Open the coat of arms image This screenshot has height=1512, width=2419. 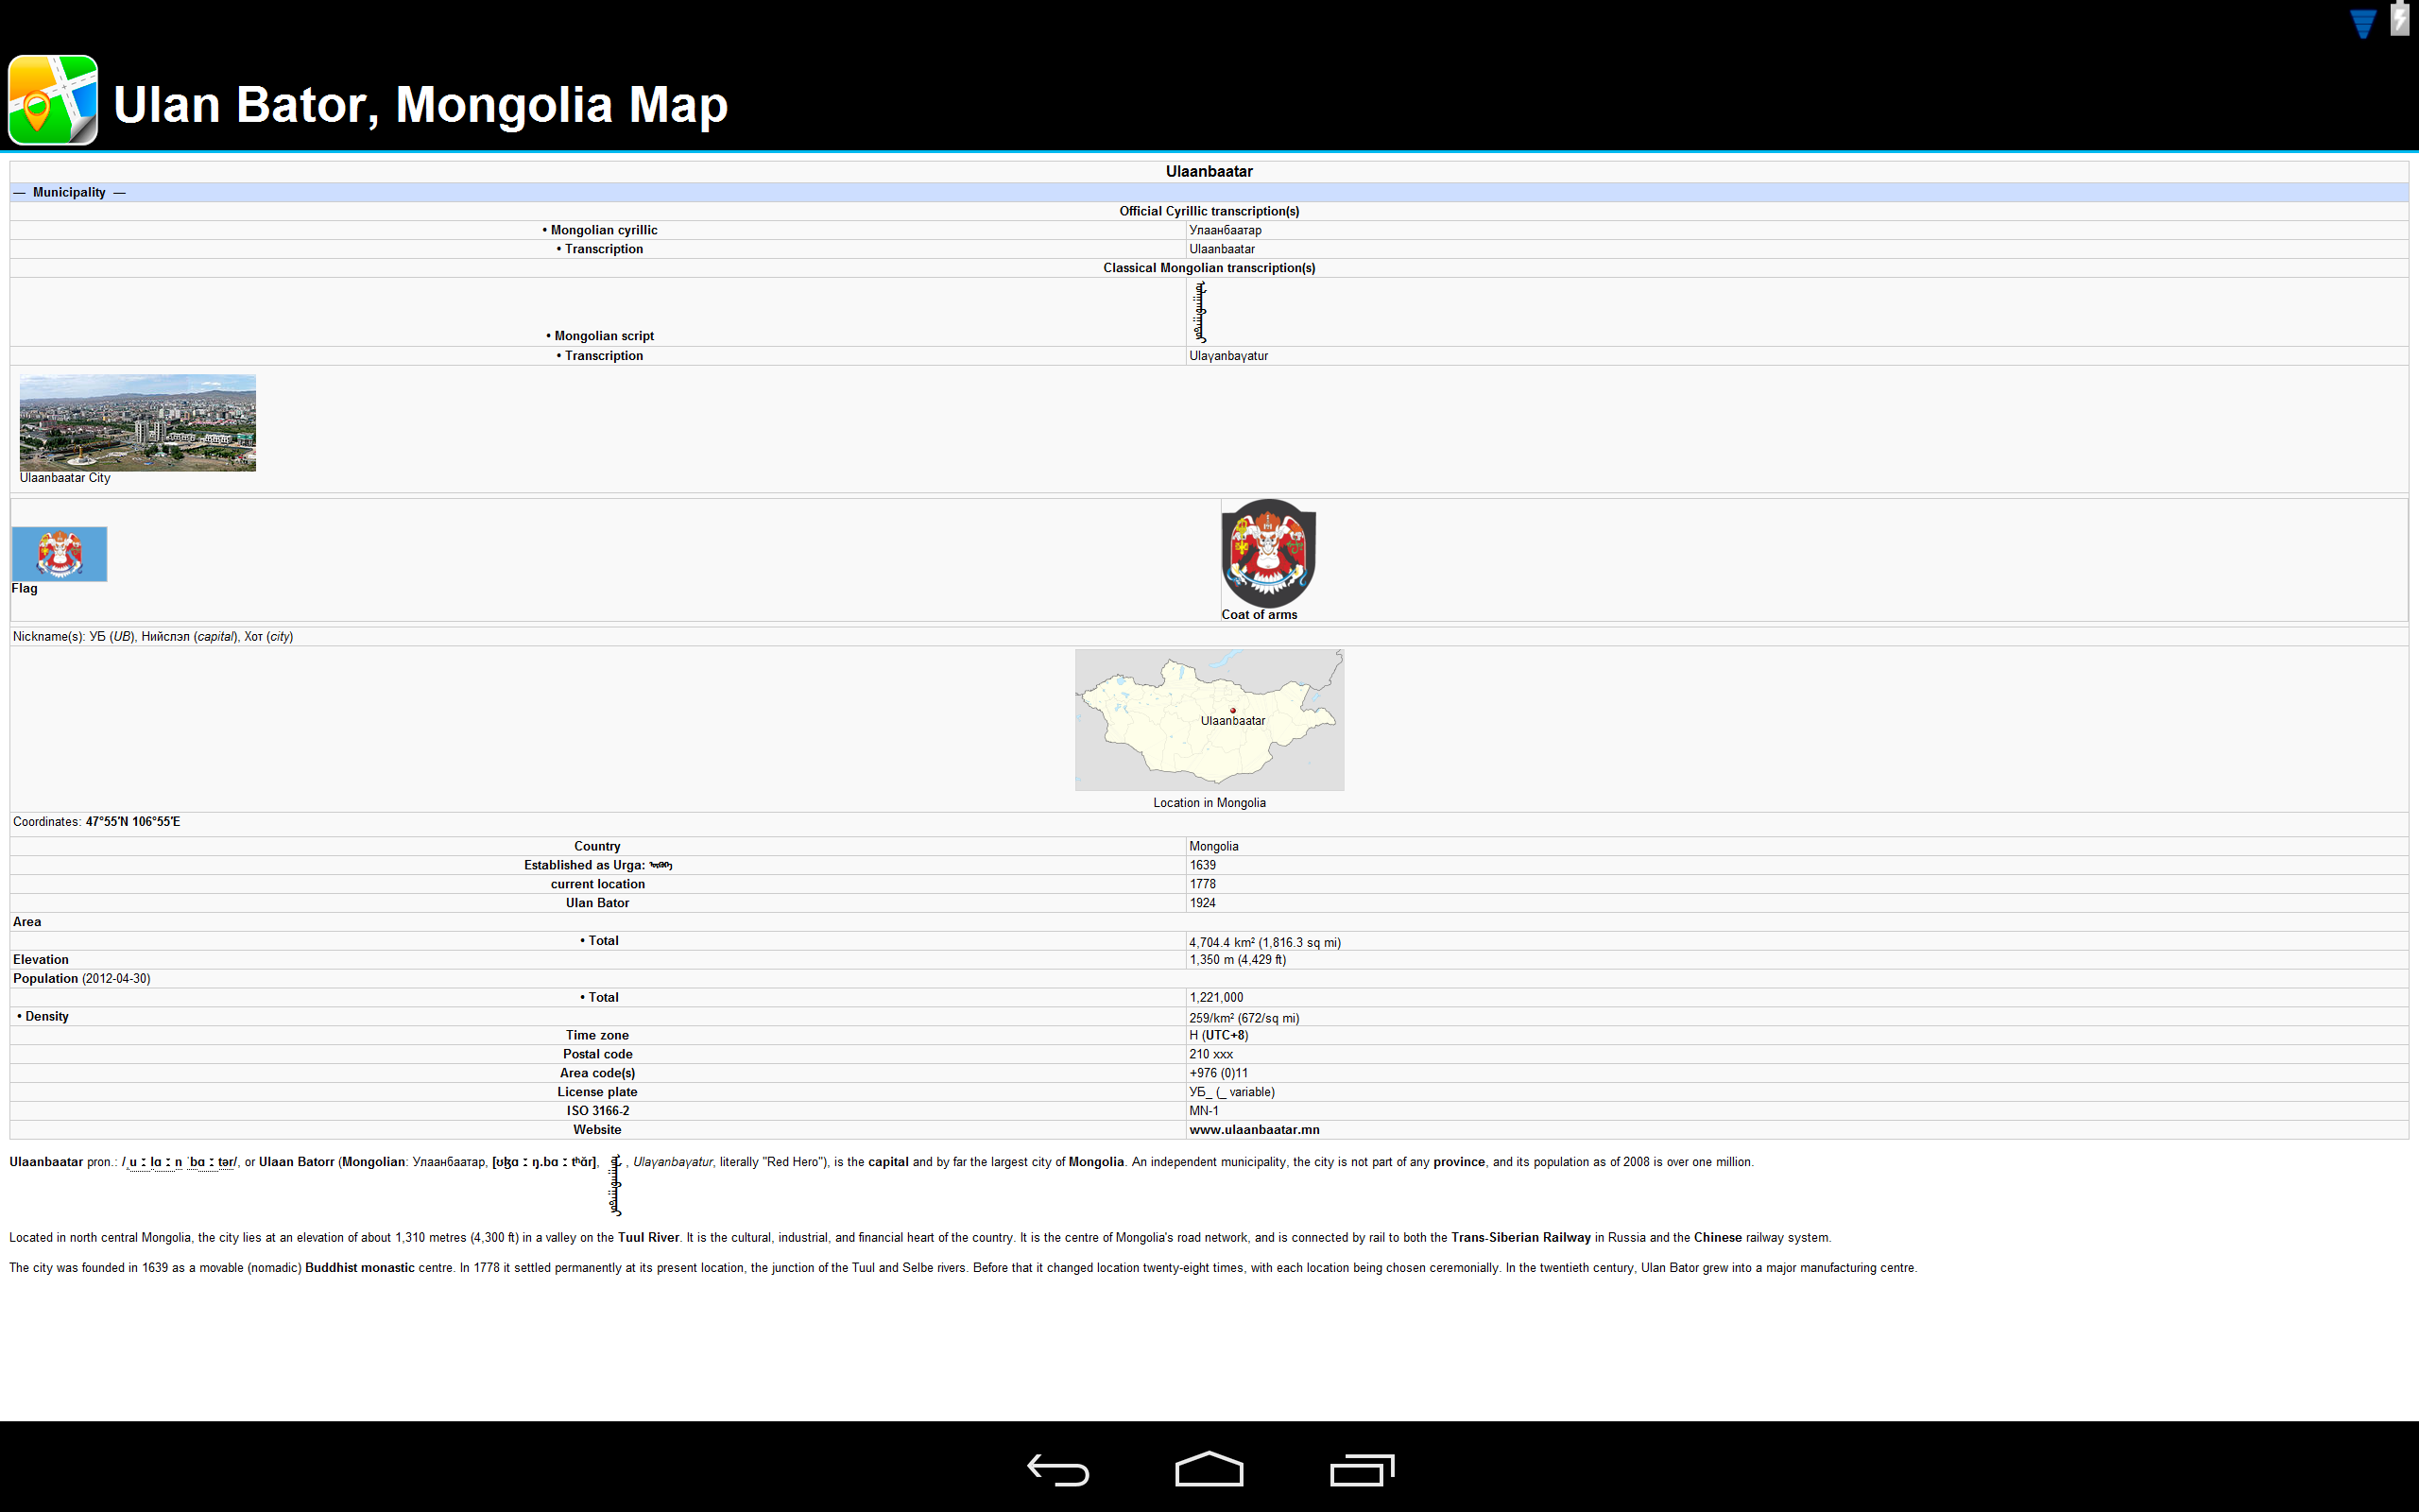click(x=1267, y=553)
